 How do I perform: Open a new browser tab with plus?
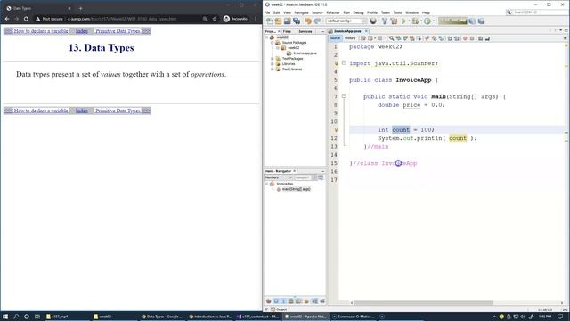[x=81, y=8]
